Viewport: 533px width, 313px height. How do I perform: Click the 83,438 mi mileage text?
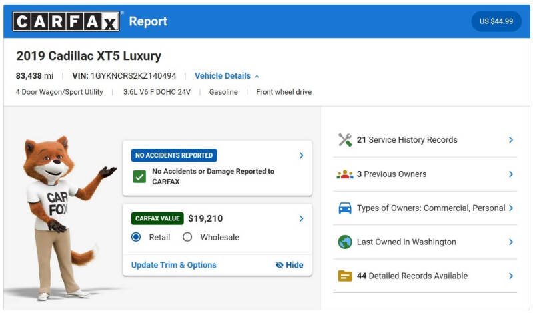pyautogui.click(x=35, y=76)
